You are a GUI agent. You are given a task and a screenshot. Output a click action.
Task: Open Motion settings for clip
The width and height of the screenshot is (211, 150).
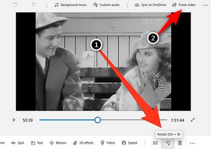coord(58,143)
